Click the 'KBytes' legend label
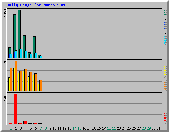The image size is (169, 132). [165, 118]
